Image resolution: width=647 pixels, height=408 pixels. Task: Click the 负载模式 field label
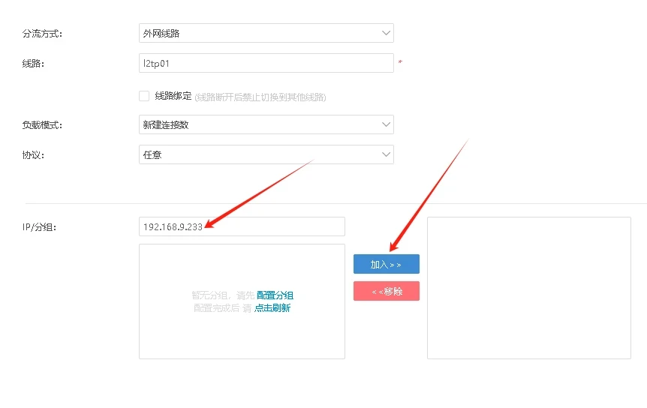pos(43,125)
